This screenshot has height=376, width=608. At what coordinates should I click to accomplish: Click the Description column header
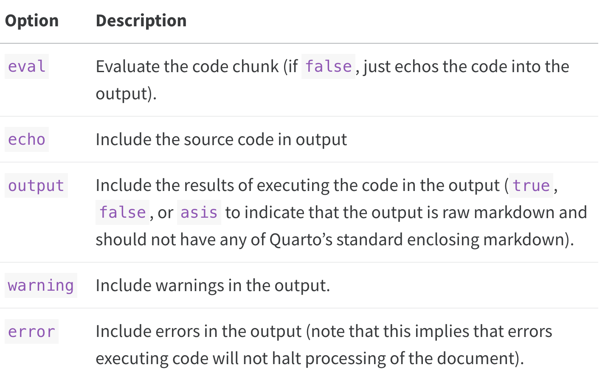tap(141, 20)
